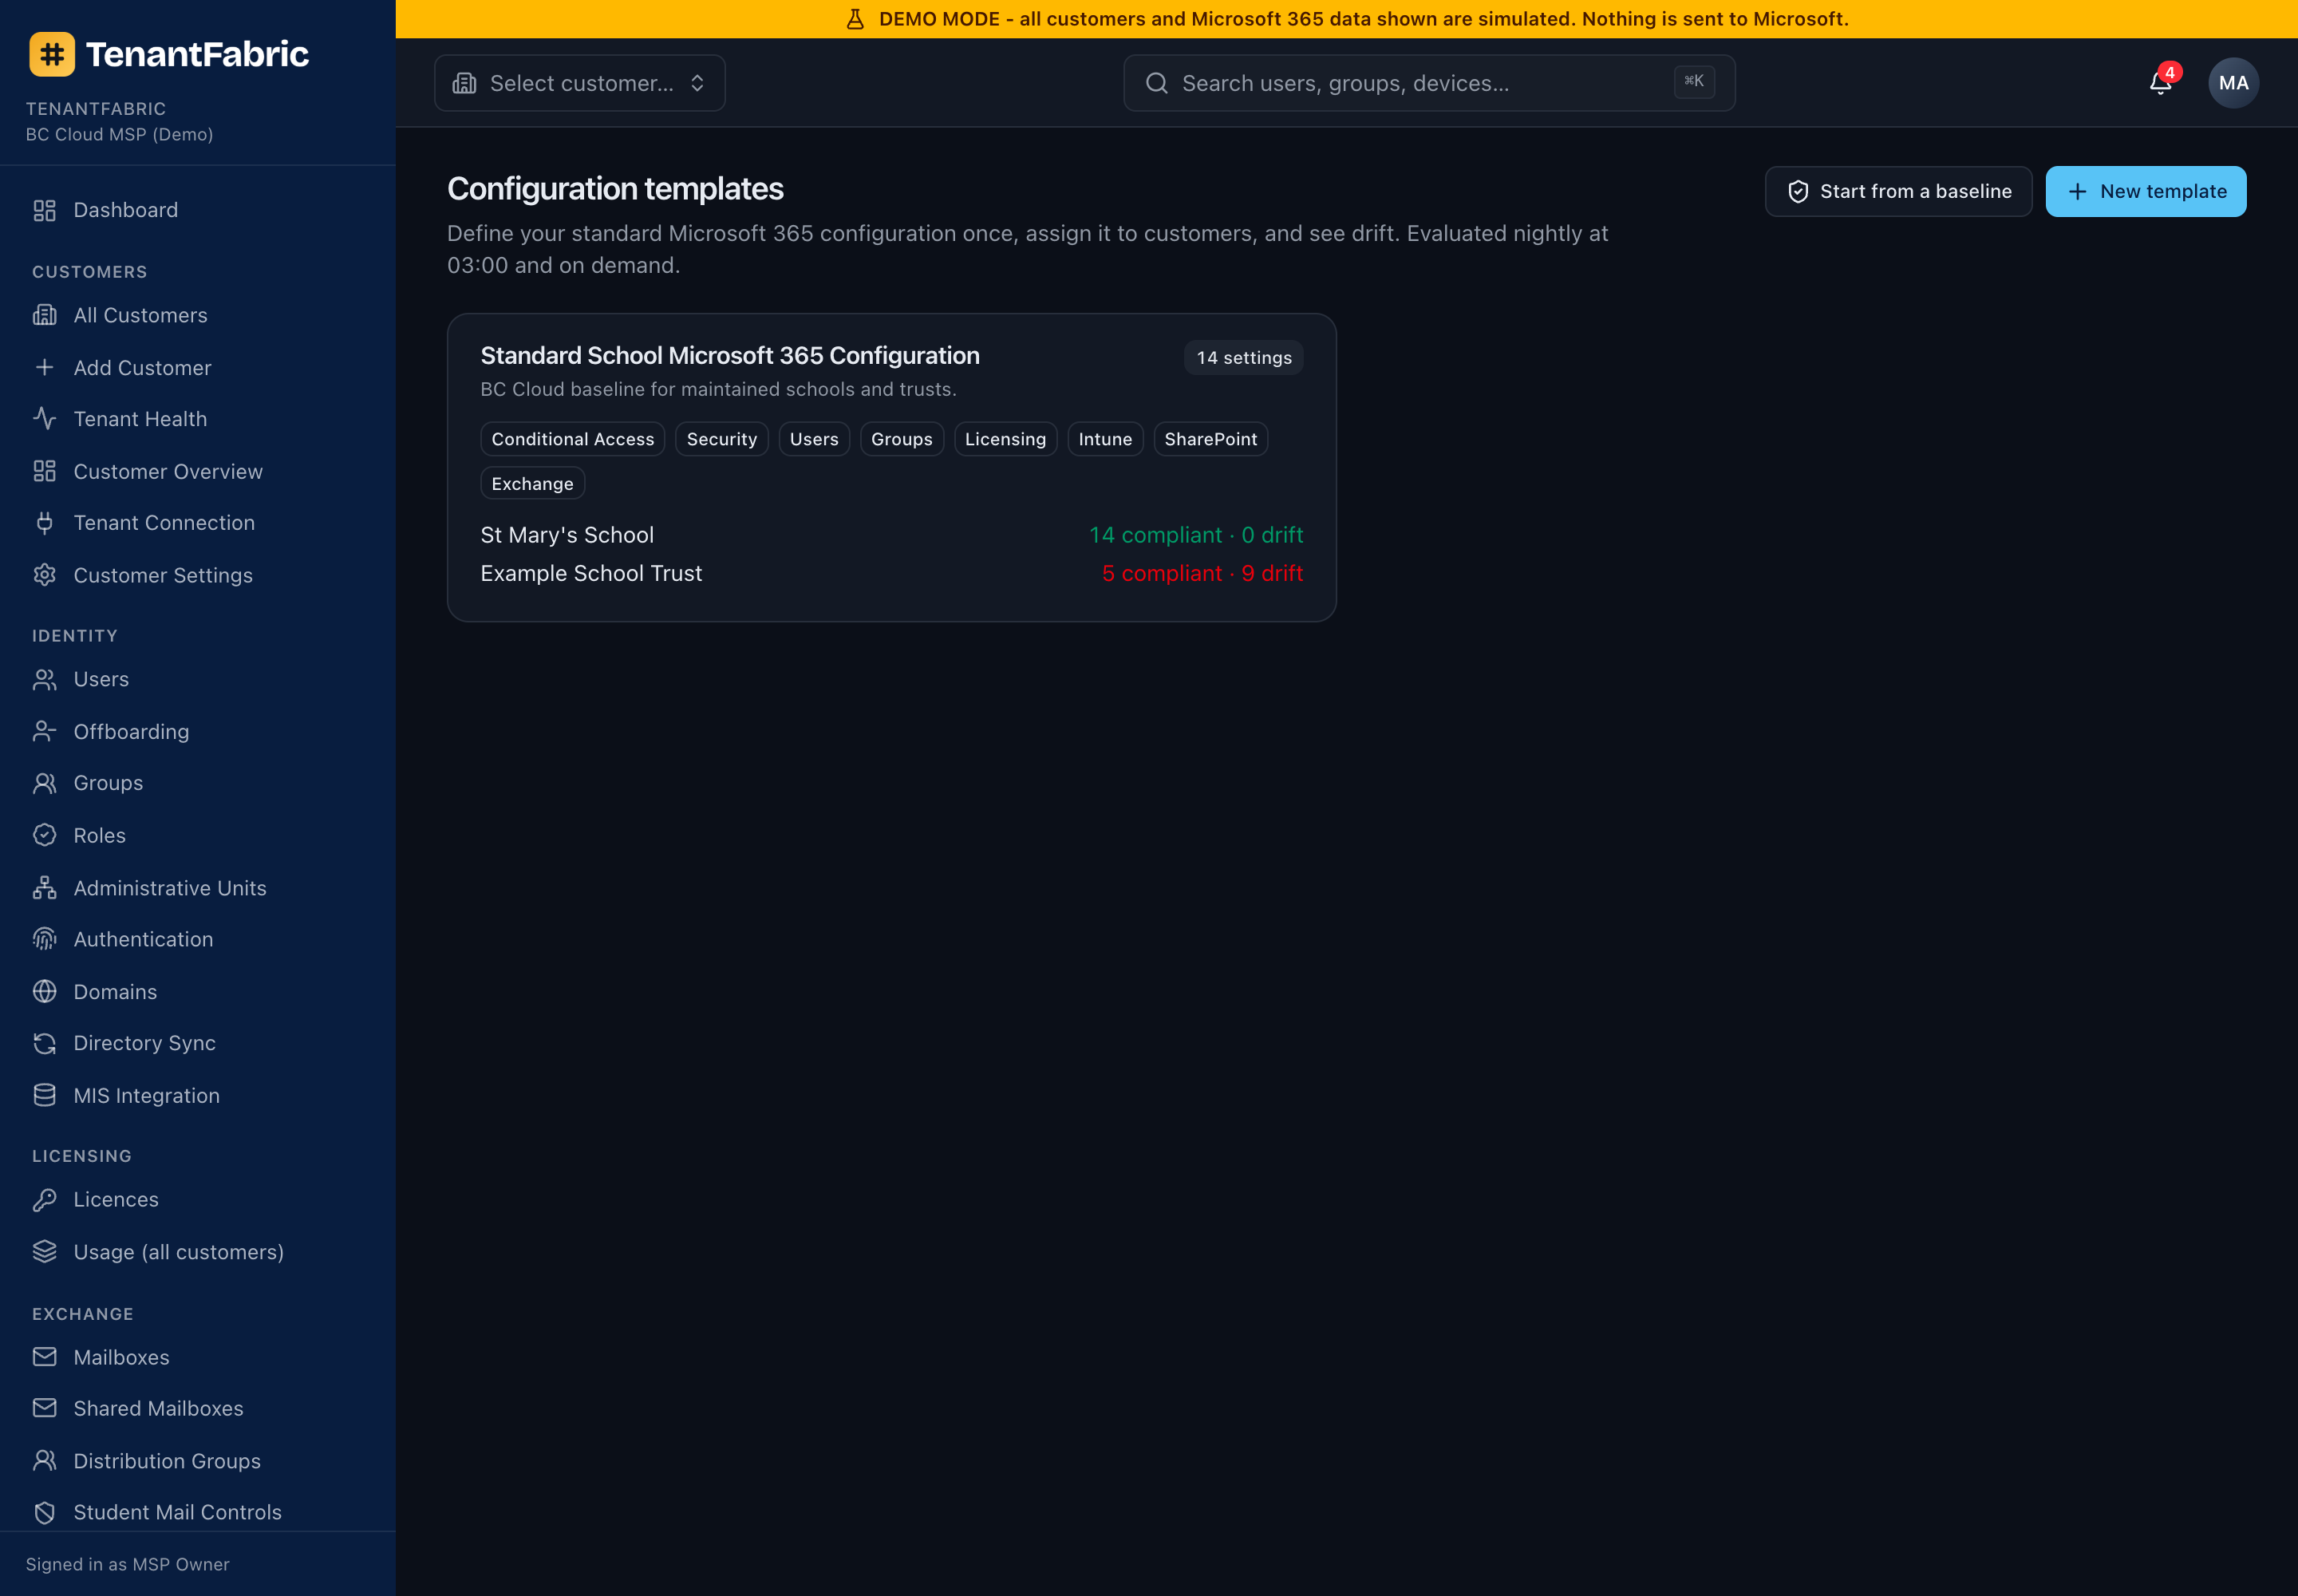Click the All Customers building icon

pos(44,315)
